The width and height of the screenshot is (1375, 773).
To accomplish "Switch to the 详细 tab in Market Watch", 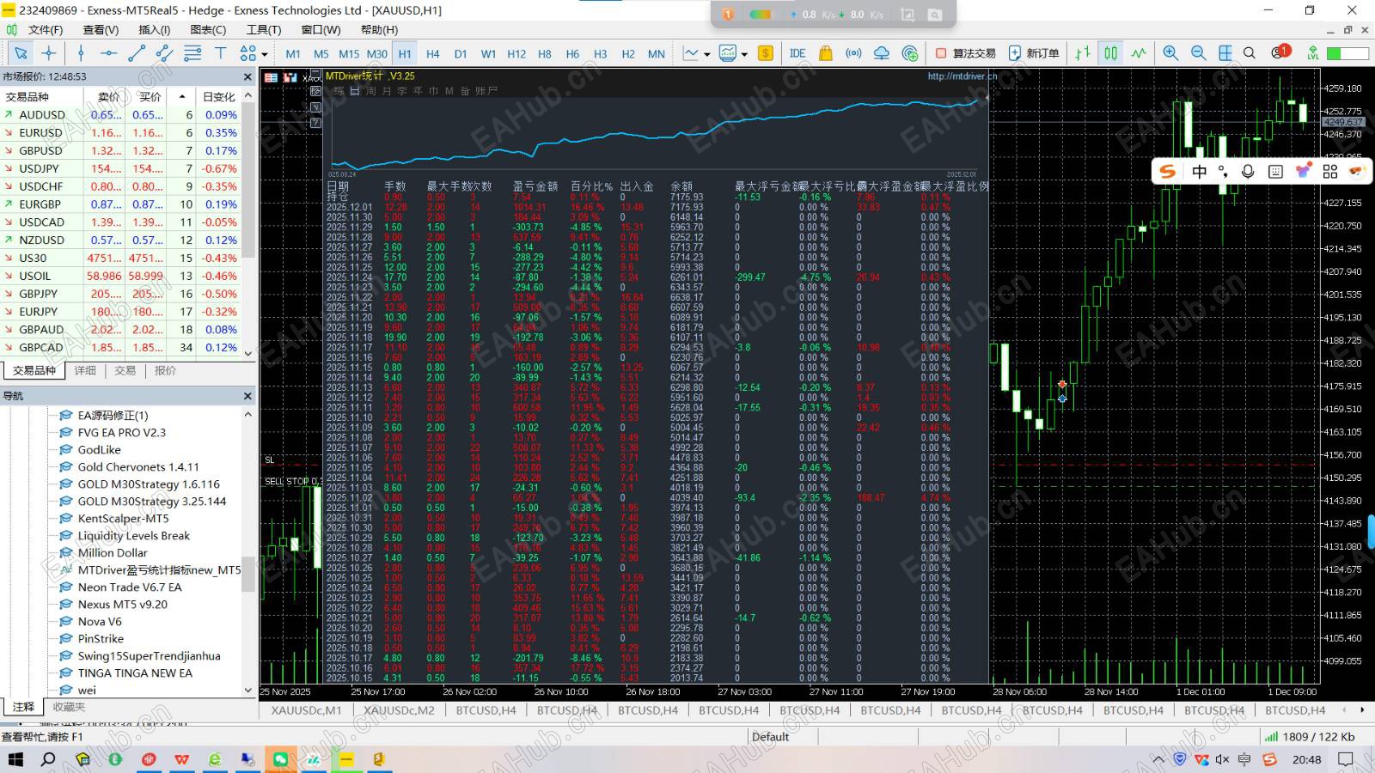I will (85, 370).
